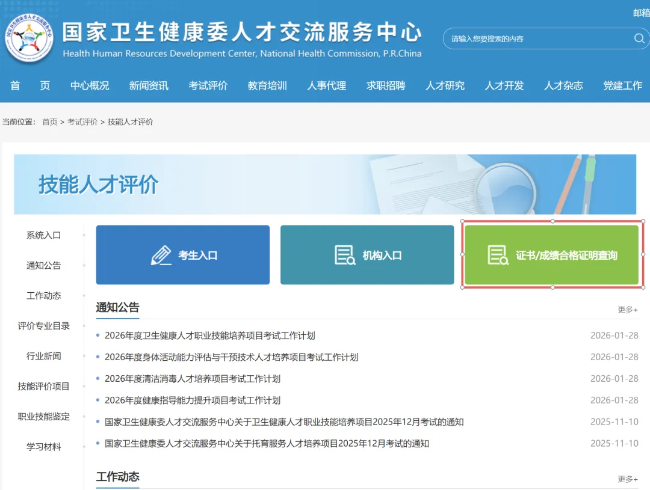
Task: Select 职业技能鉴定 in the sidebar
Action: 43,417
